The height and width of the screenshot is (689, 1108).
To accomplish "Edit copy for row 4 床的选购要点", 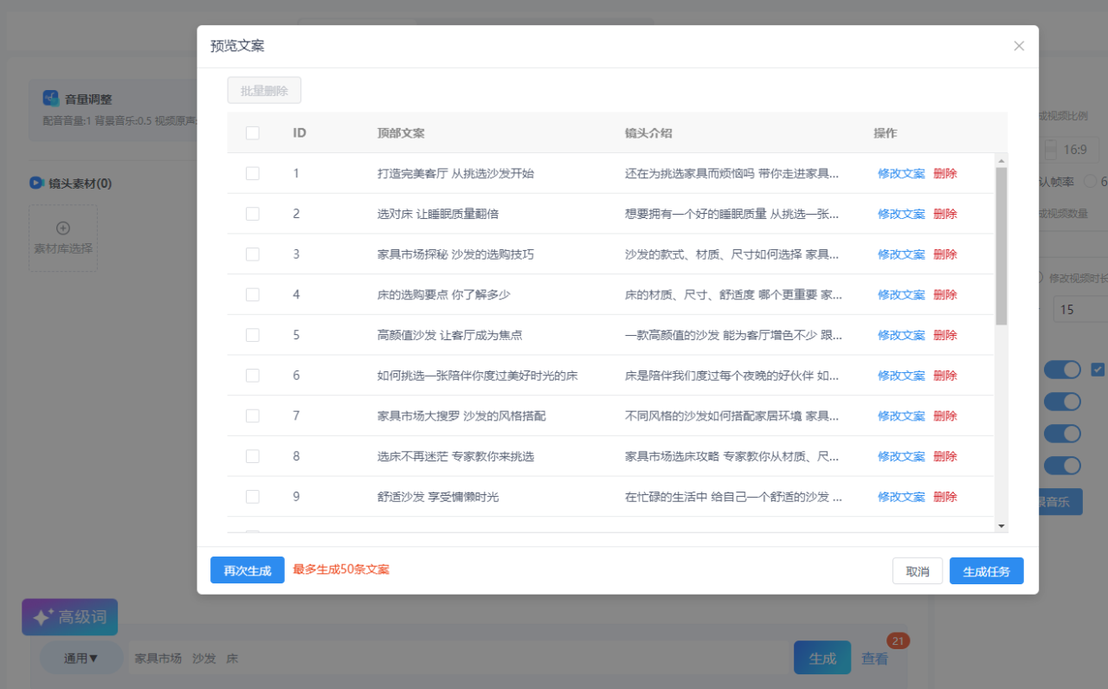I will tap(901, 294).
